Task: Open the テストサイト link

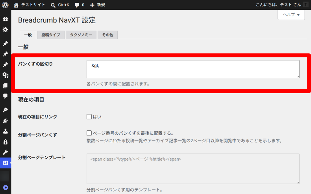Action: click(33, 5)
